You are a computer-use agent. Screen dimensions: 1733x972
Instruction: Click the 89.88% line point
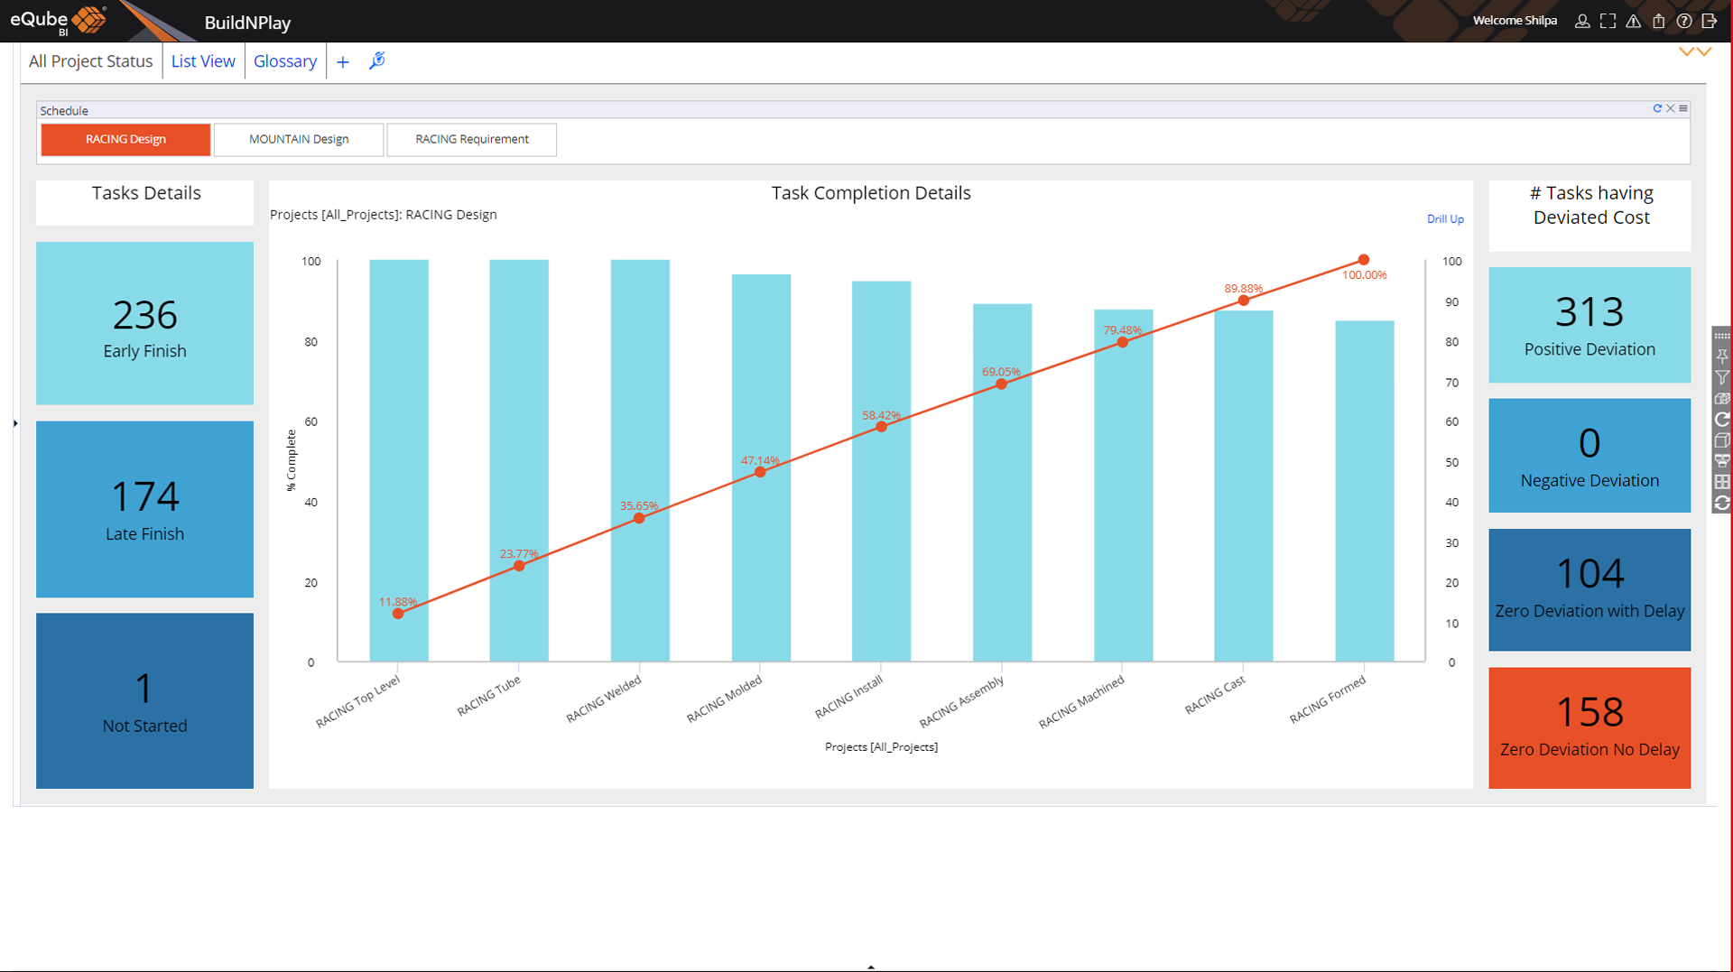tap(1243, 301)
